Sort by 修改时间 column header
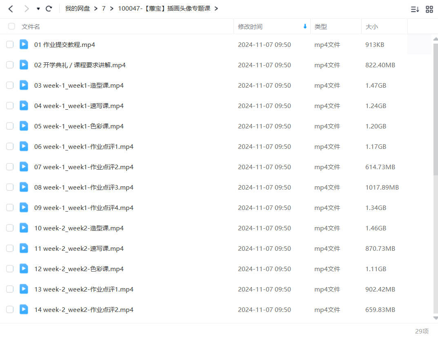This screenshot has height=338, width=438. [x=250, y=27]
